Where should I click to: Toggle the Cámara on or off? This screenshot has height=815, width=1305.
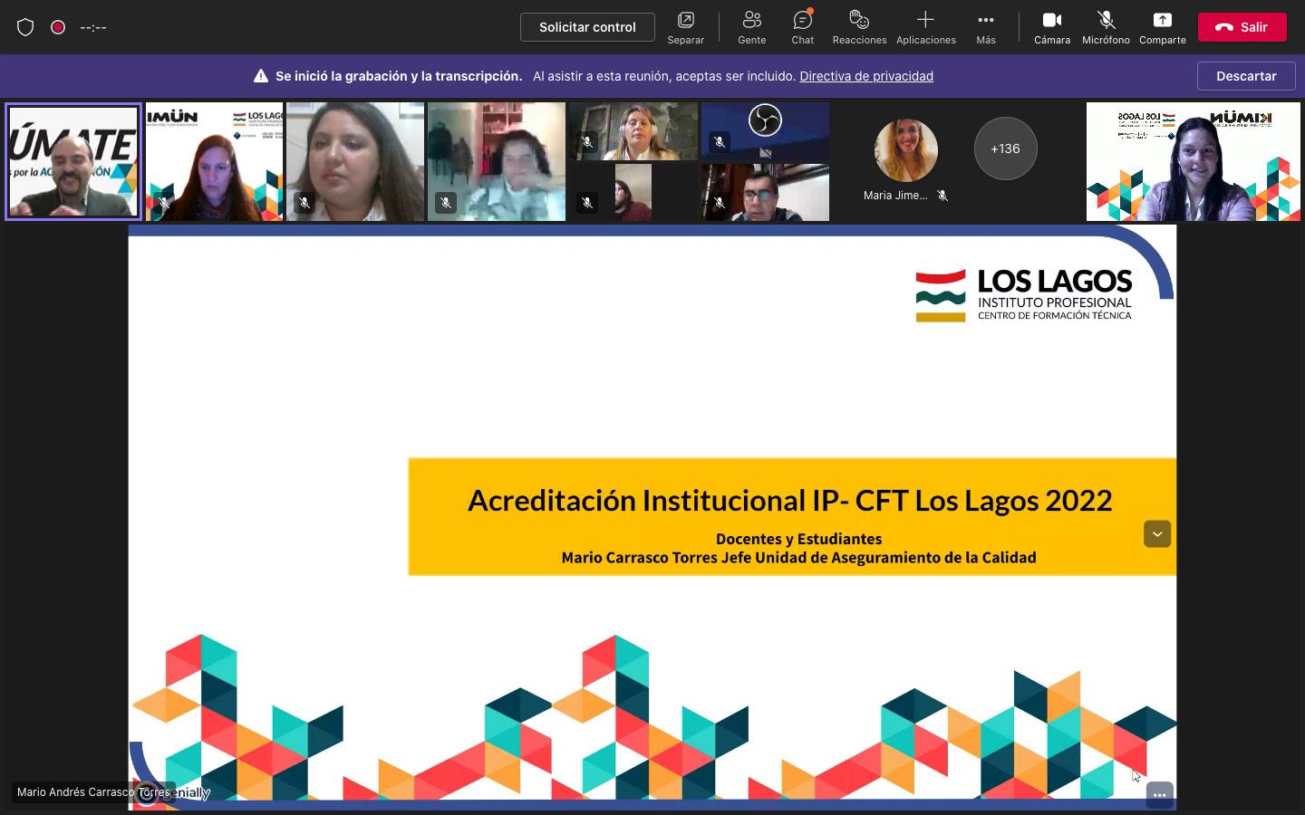tap(1052, 28)
